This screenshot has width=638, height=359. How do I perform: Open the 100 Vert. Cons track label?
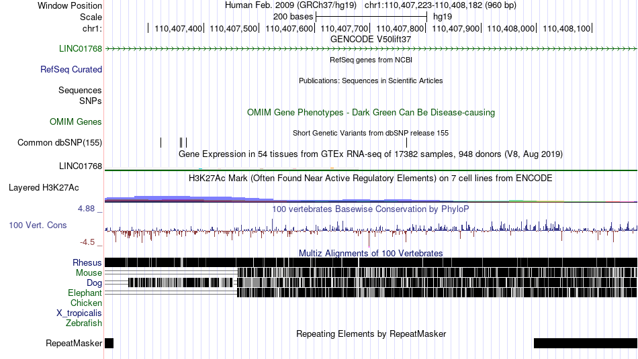38,225
